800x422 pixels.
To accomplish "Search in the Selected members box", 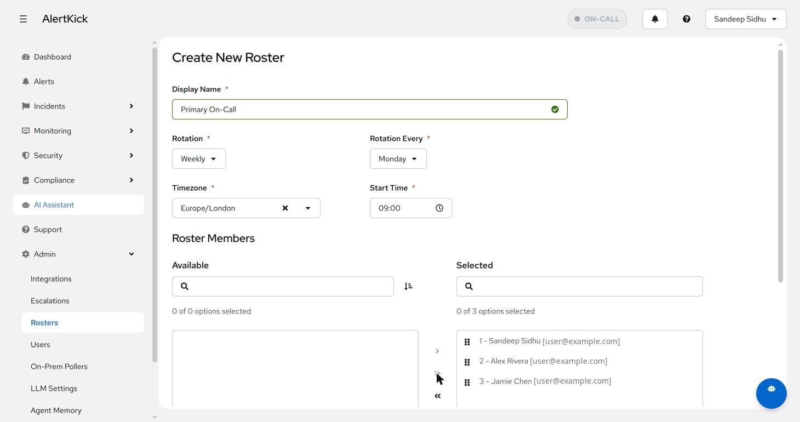I will (579, 287).
